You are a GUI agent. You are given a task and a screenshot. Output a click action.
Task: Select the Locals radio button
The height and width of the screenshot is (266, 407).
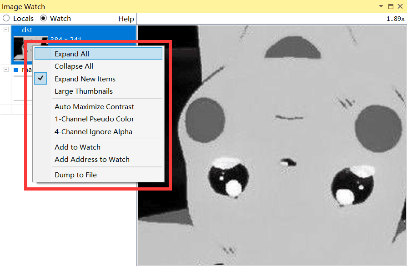click(6, 18)
